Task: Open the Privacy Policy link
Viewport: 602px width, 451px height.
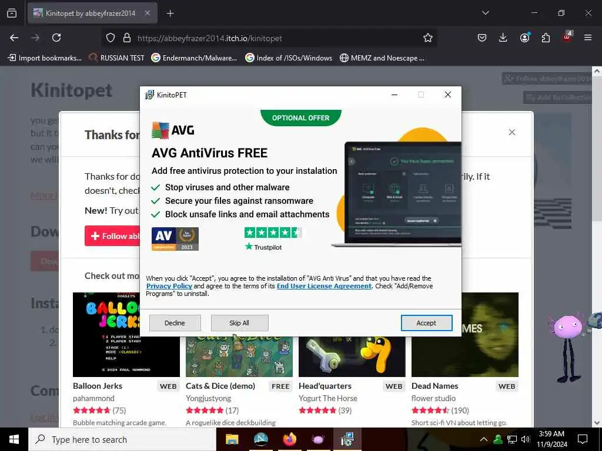Action: point(169,286)
